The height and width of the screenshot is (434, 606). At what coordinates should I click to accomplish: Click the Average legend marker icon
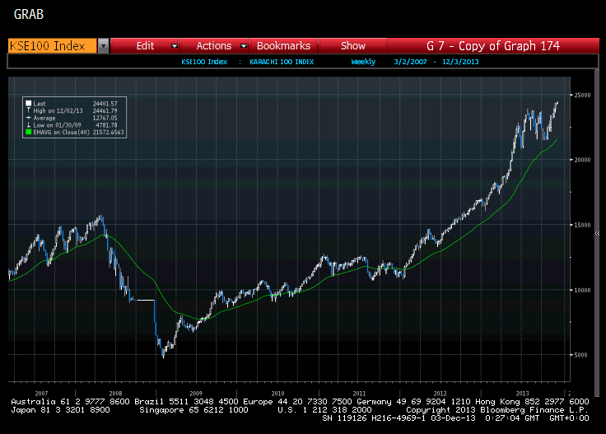click(x=28, y=118)
